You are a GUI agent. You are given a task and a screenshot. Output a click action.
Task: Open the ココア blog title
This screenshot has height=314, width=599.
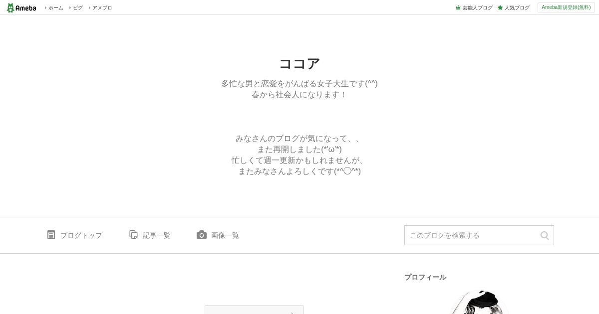299,64
